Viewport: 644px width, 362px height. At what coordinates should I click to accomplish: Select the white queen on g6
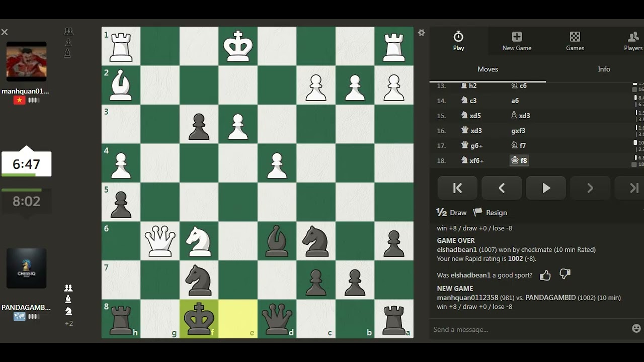(160, 241)
